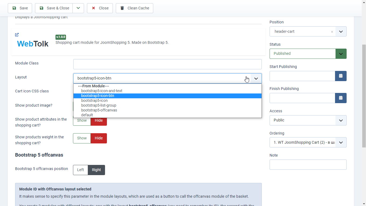Click the Module Class input field
Viewport: 366px width, 206px height.
coord(167,64)
